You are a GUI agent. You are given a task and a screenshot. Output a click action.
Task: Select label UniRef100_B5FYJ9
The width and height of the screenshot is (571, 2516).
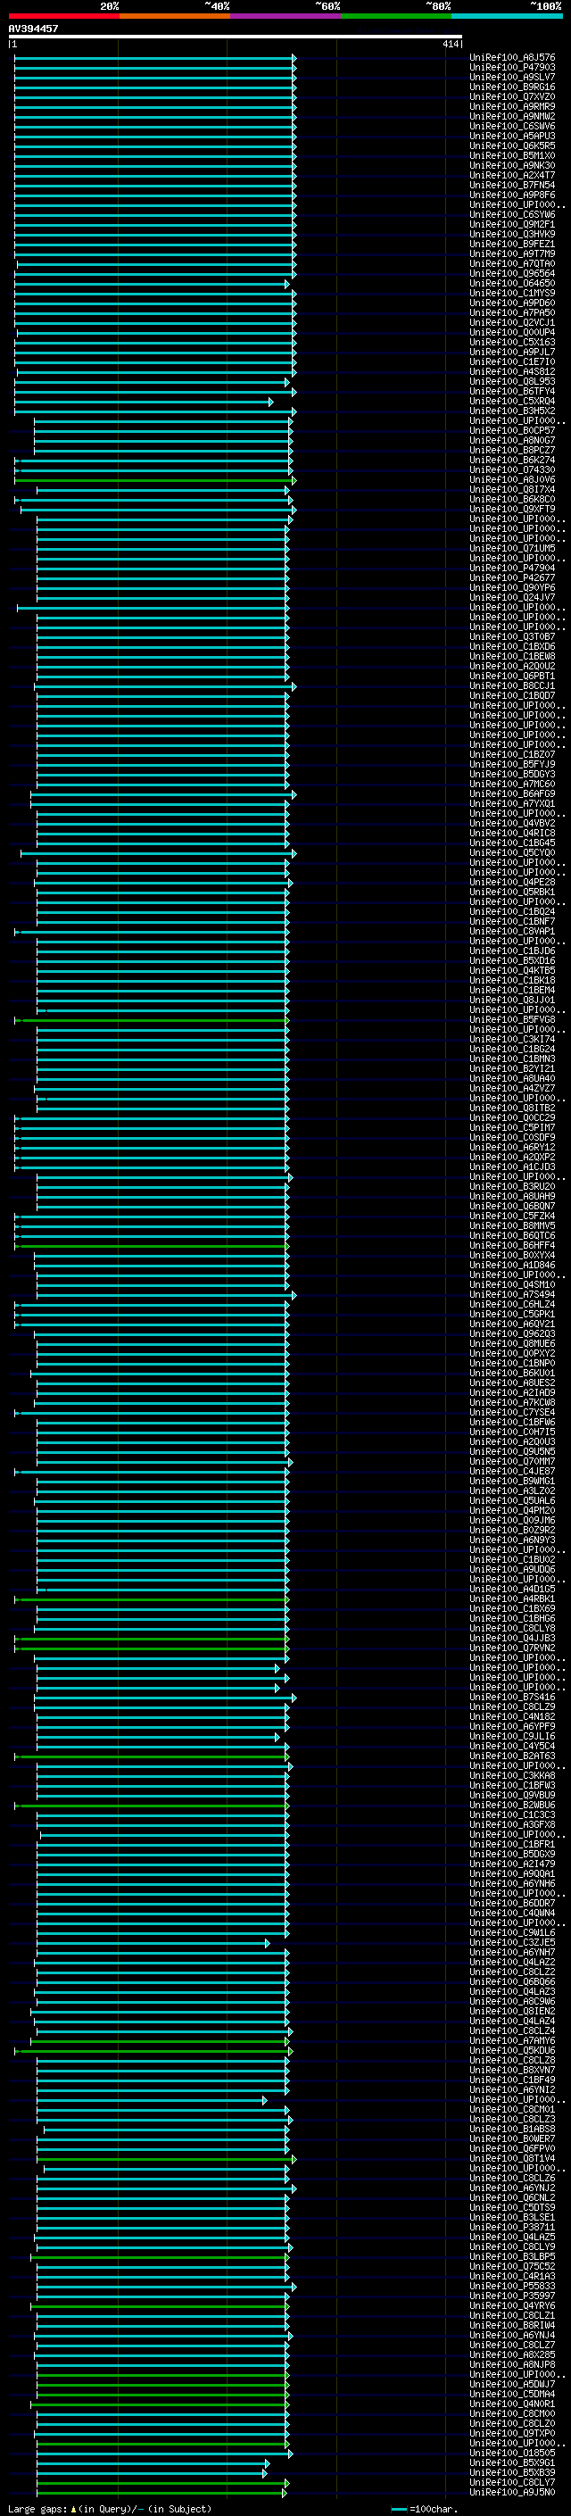click(x=512, y=765)
